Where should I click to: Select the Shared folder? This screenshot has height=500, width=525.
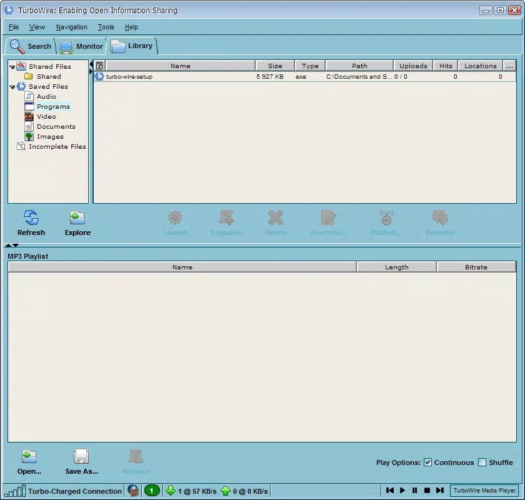tap(49, 76)
